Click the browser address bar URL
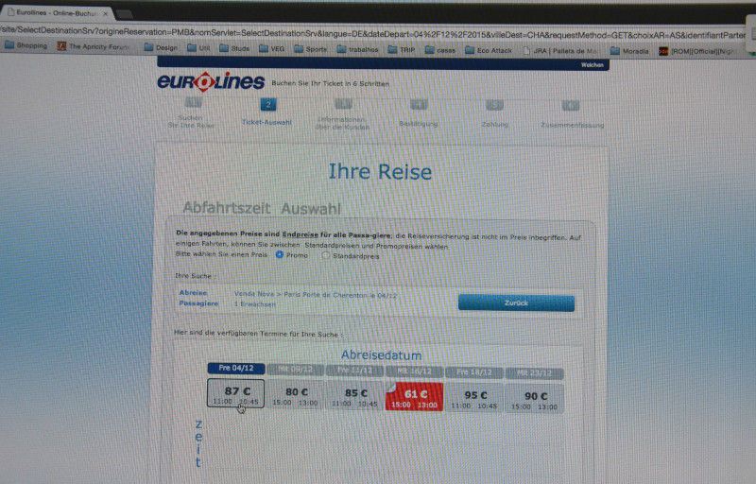 [373, 33]
